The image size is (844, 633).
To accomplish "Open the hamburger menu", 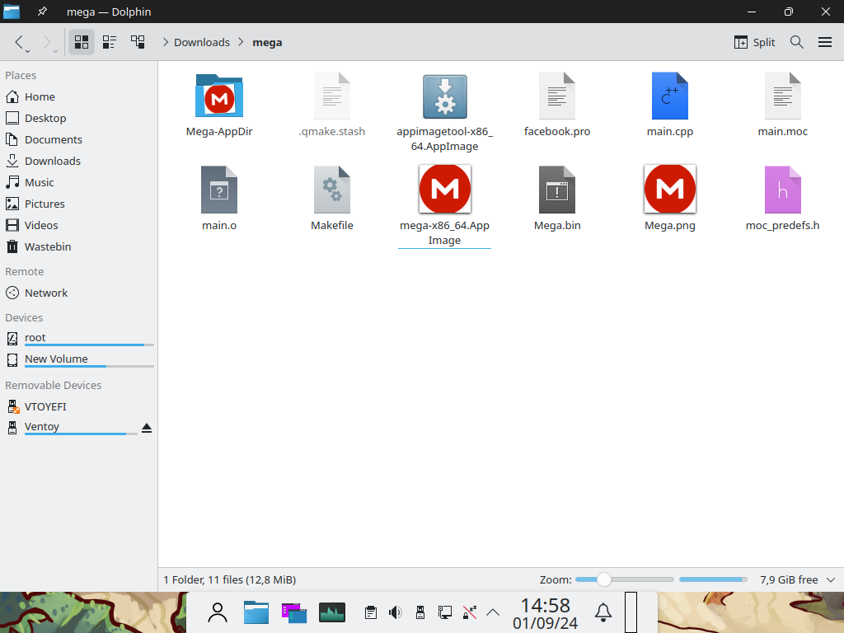I will pyautogui.click(x=824, y=42).
